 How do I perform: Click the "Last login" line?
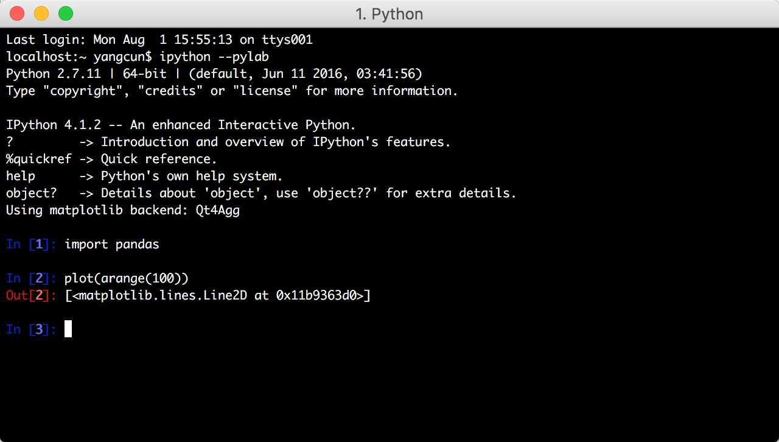[159, 40]
